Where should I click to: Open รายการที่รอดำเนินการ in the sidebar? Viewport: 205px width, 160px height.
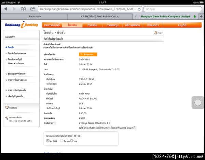[17, 80]
